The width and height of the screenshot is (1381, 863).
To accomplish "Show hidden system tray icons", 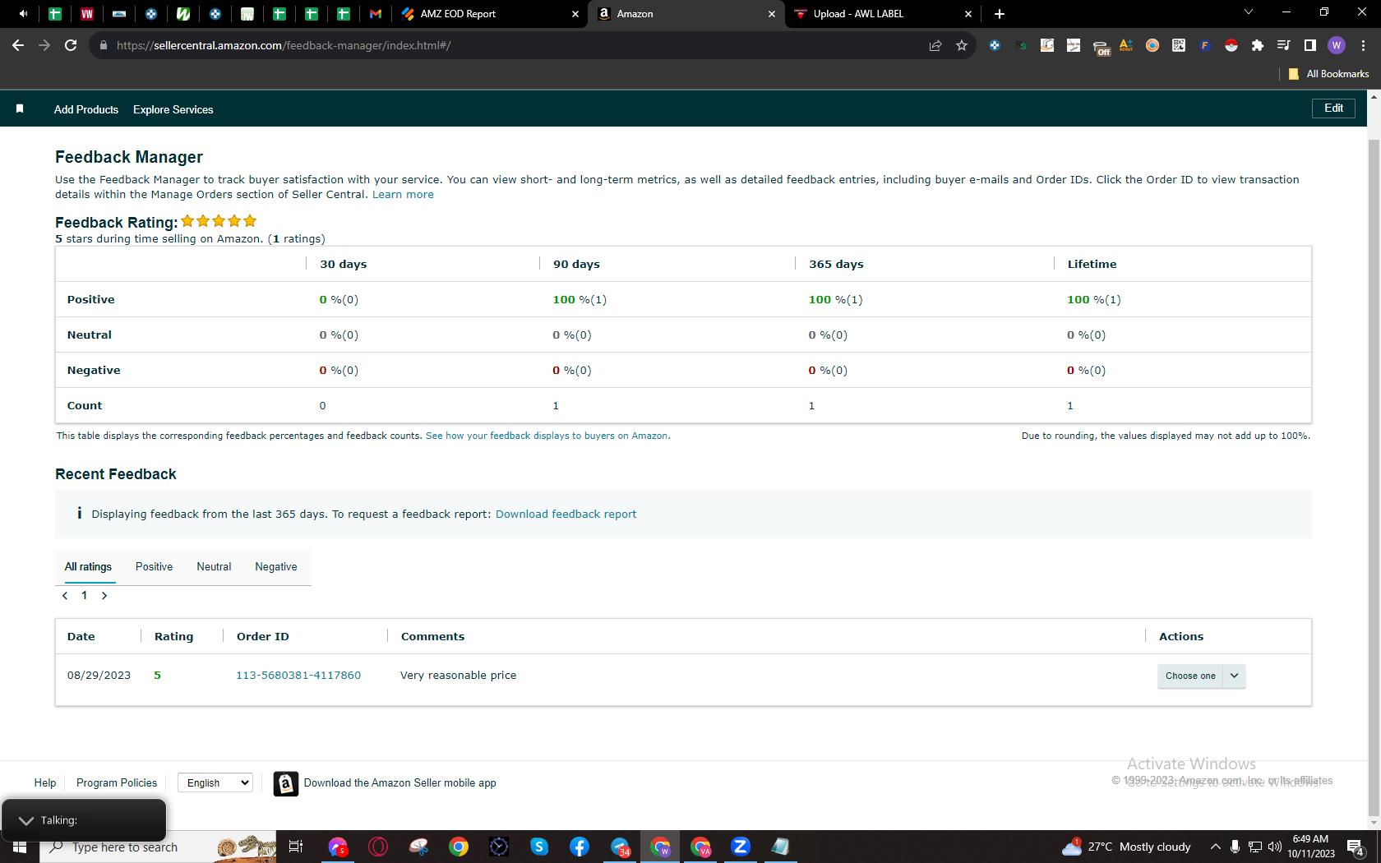I will (x=1215, y=847).
